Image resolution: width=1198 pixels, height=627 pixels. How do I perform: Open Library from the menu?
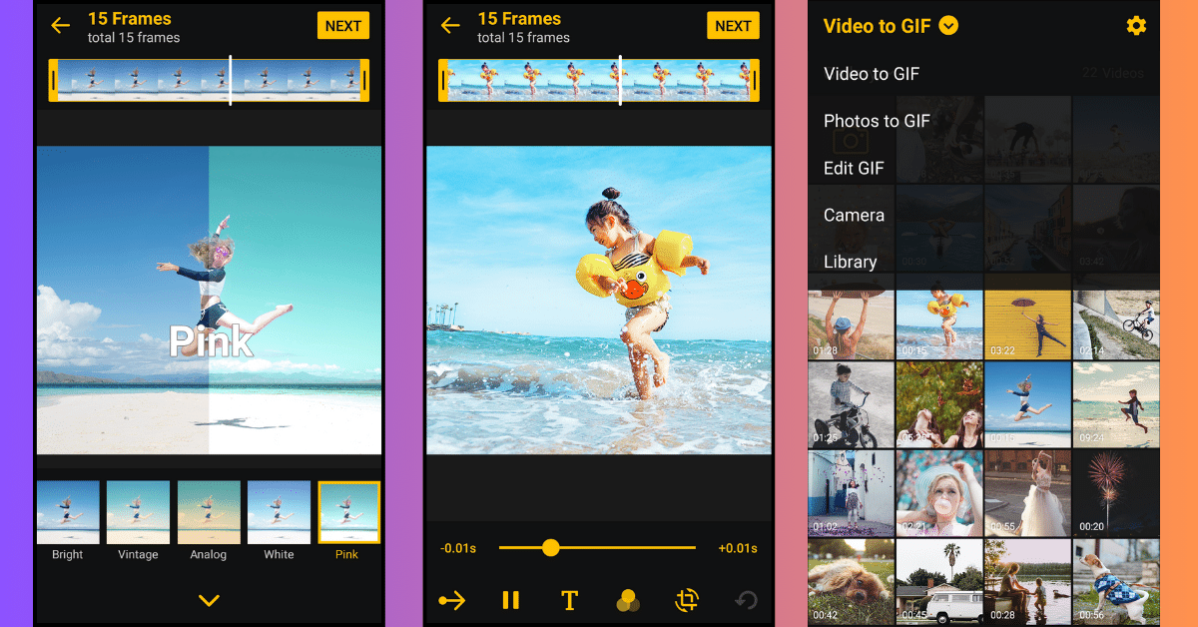[x=850, y=262]
